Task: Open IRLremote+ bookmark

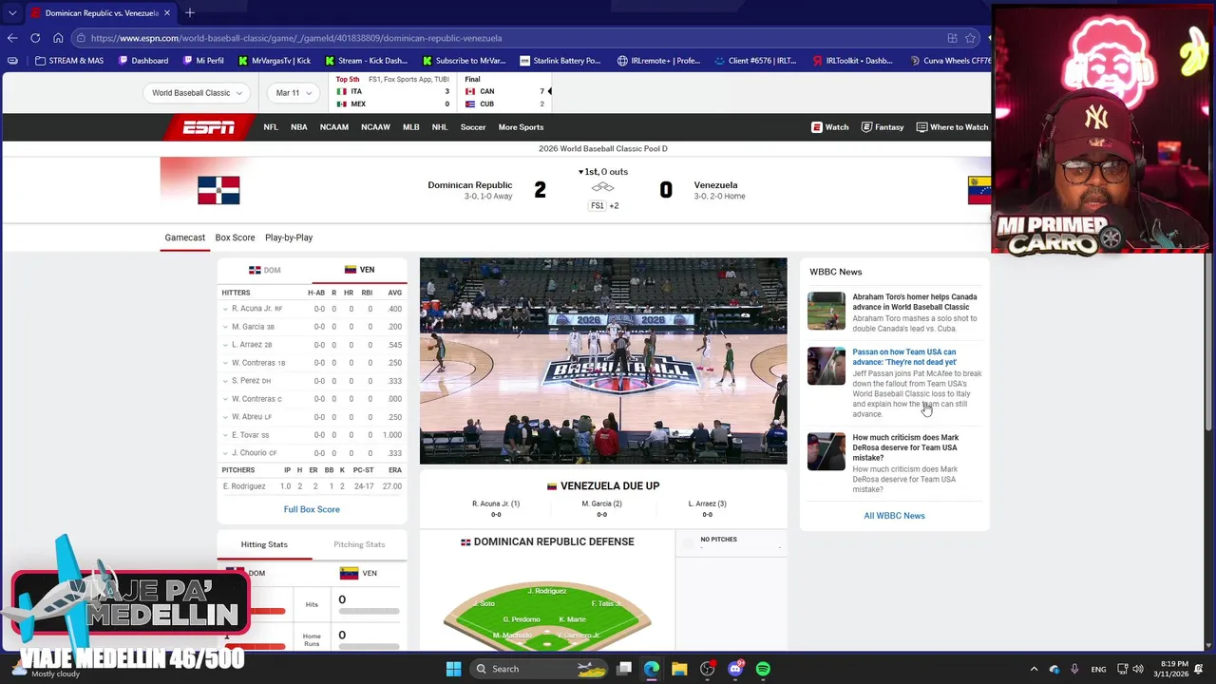Action: tap(658, 61)
